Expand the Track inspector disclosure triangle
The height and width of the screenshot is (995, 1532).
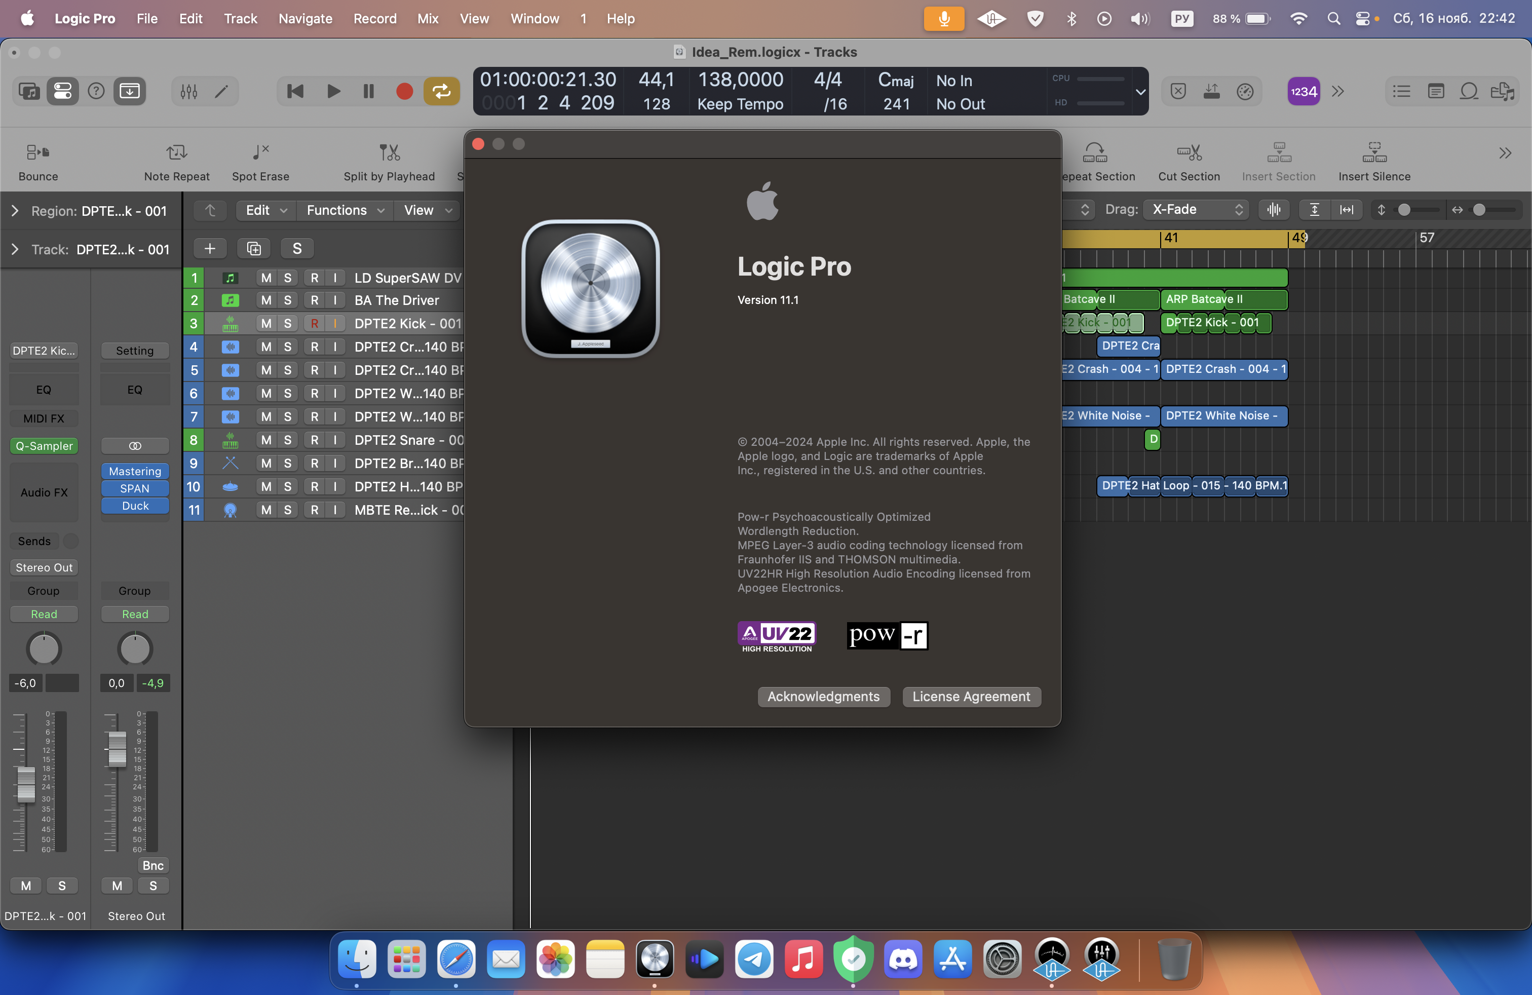click(x=15, y=250)
